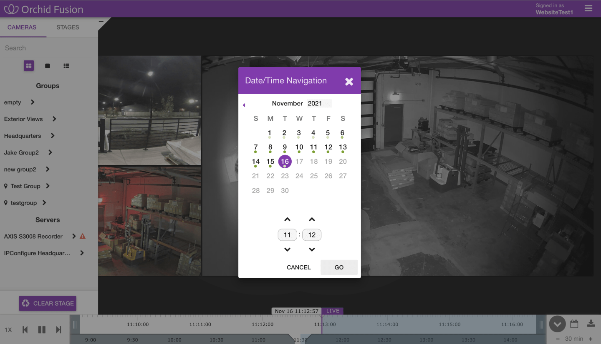Switch to single tile camera view
Screen dimensions: 601x344
(48, 66)
